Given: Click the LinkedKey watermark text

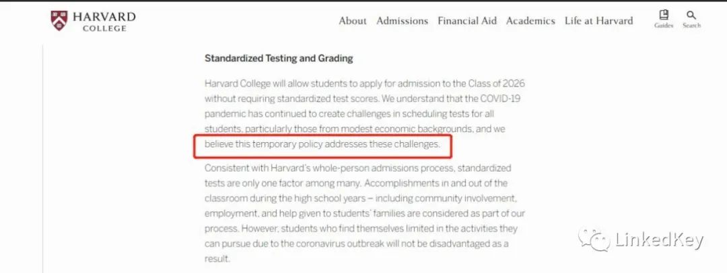Looking at the screenshot, I should 659,239.
